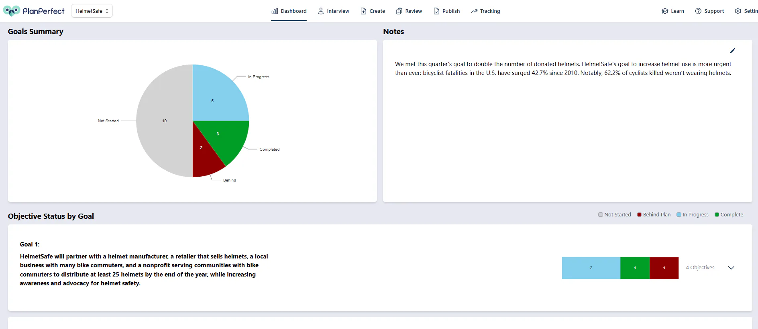Click the Goal 1 description text
The width and height of the screenshot is (758, 329).
pos(144,270)
